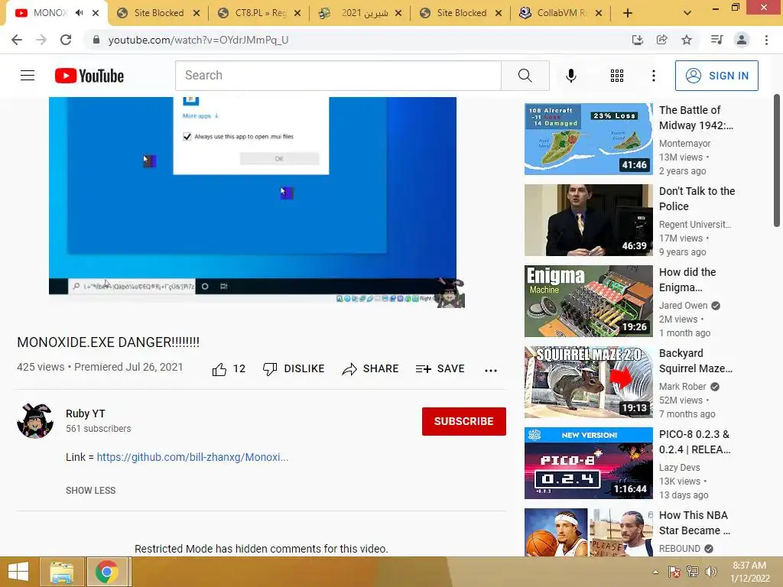Switch to the first Site Blocked tab
The width and height of the screenshot is (783, 587).
point(159,13)
